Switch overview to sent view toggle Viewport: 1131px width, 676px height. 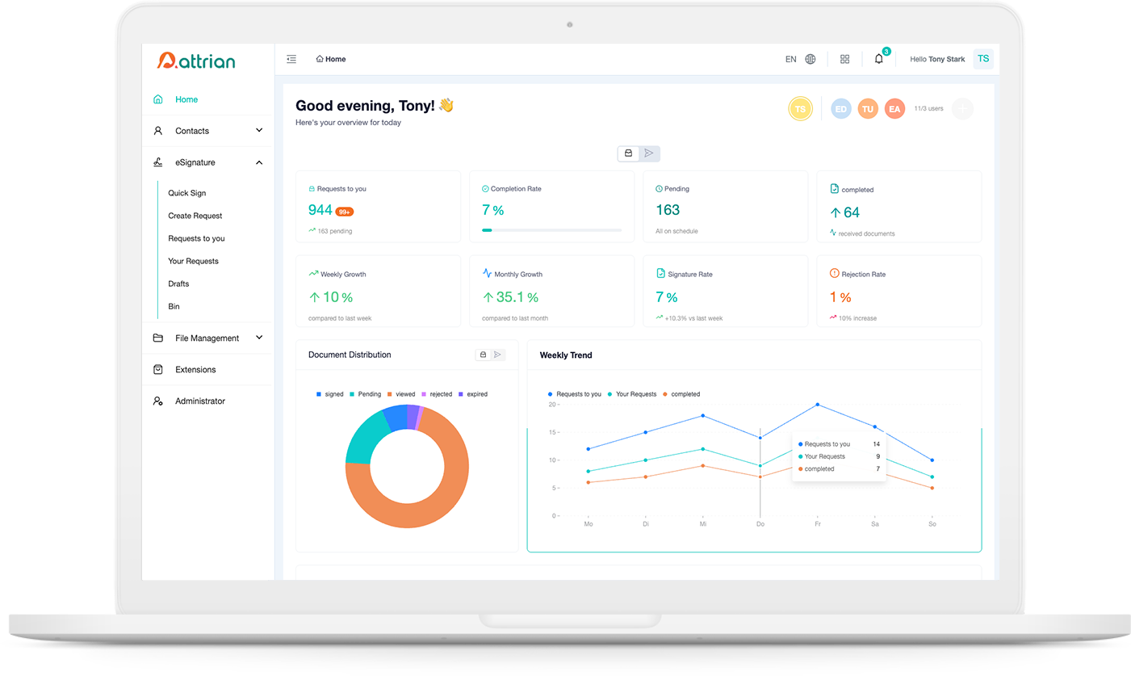coord(649,153)
